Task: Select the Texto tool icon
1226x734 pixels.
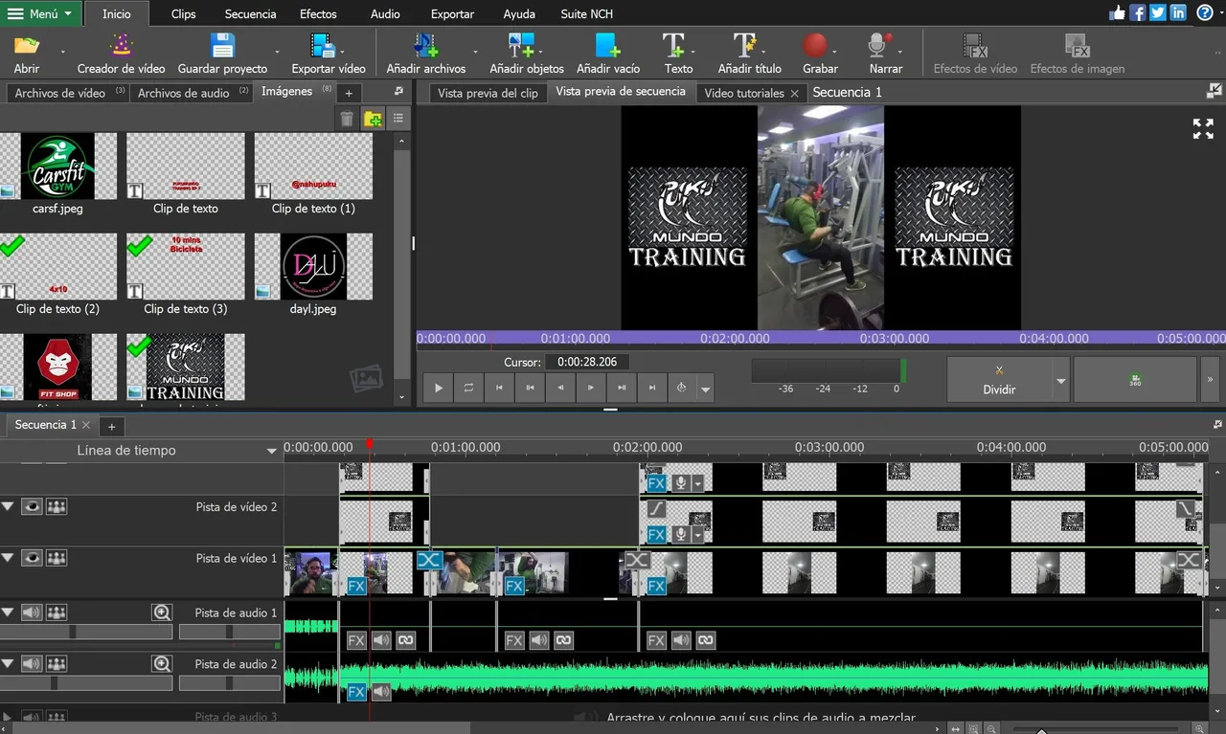Action: tap(675, 46)
